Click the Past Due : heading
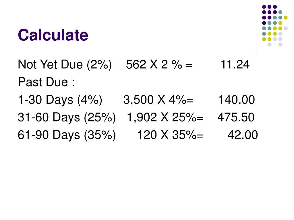294x220 pixels. 46,82
